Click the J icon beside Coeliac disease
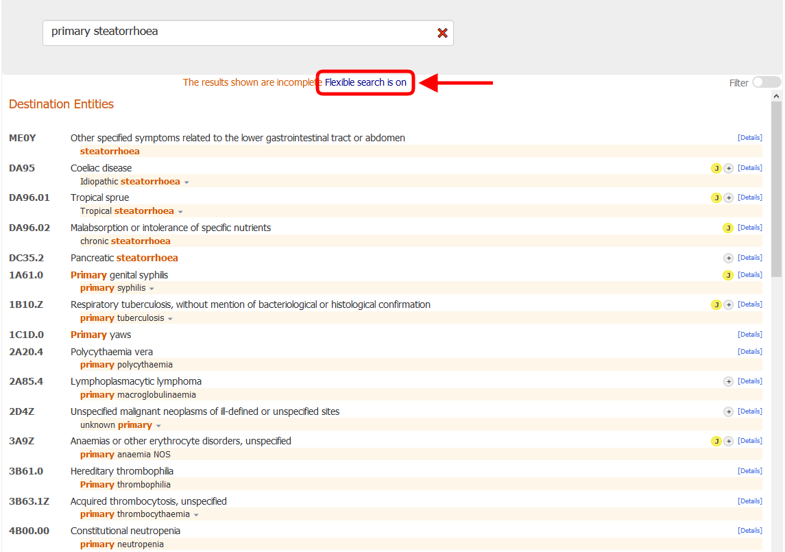The height and width of the screenshot is (552, 785). point(716,167)
